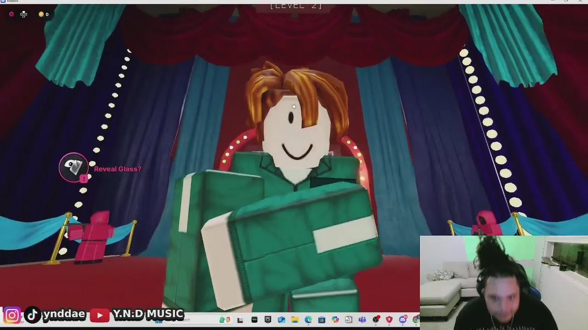Viewport: 588px width, 330px height.
Task: Select the 'Reveal Glass?' label
Action: [x=118, y=169]
